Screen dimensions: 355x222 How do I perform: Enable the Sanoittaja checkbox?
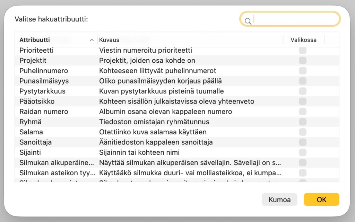click(302, 142)
